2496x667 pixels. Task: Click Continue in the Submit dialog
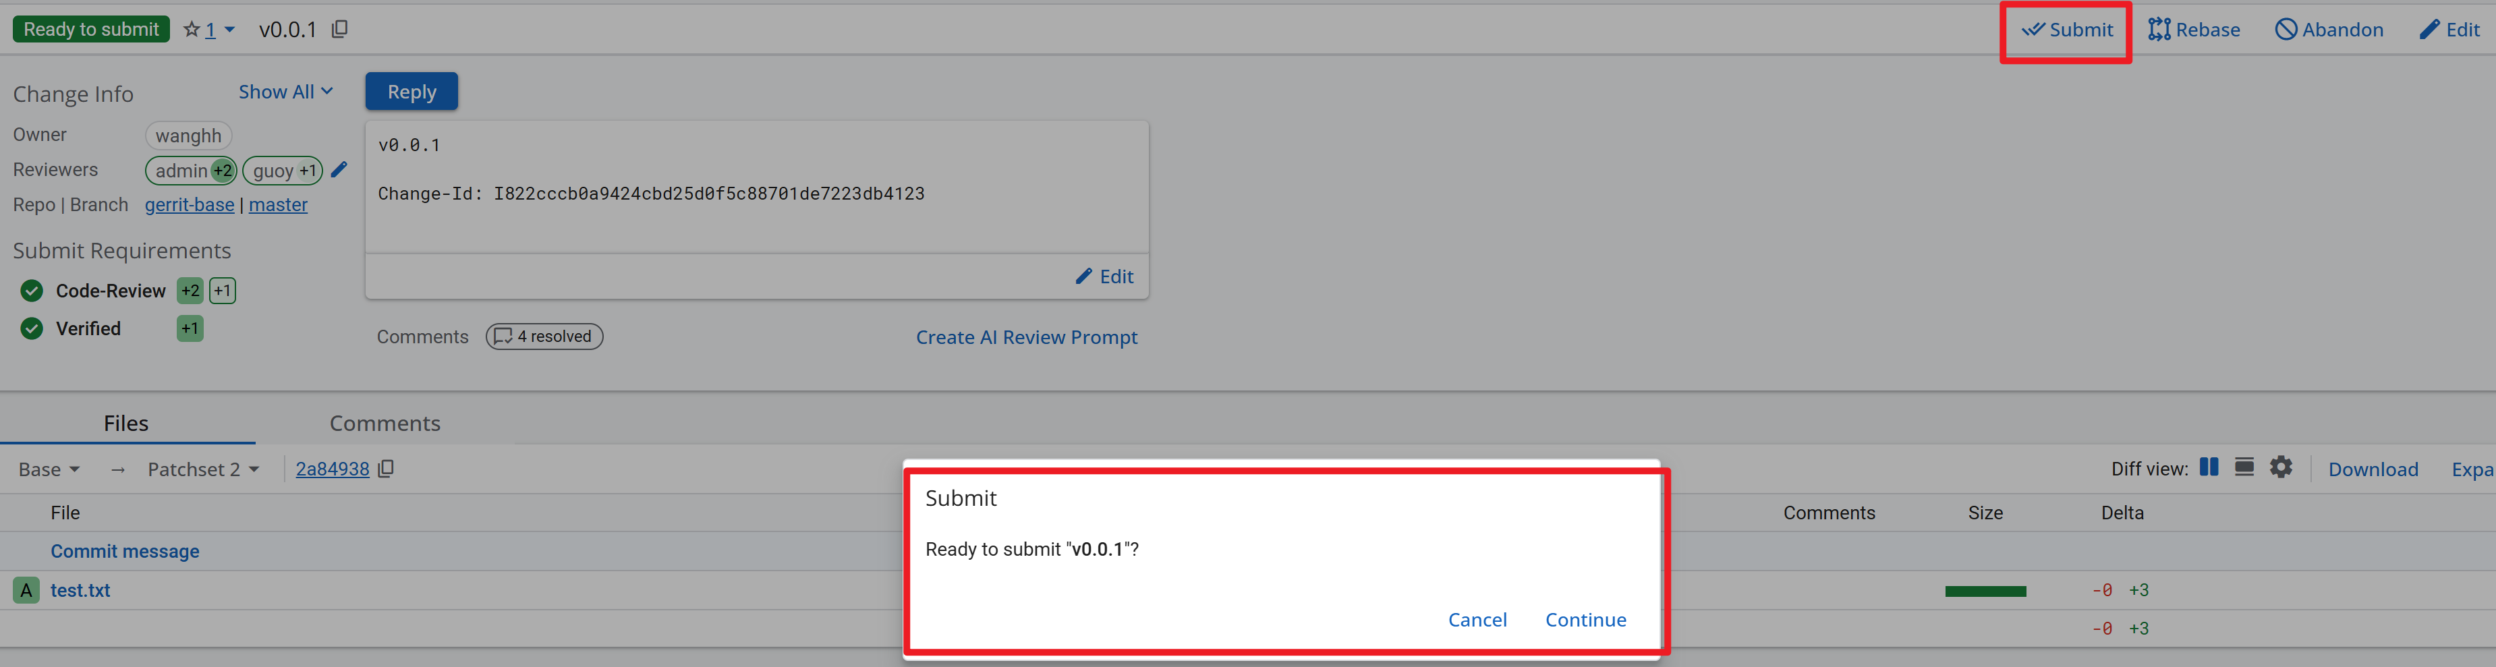(1585, 620)
